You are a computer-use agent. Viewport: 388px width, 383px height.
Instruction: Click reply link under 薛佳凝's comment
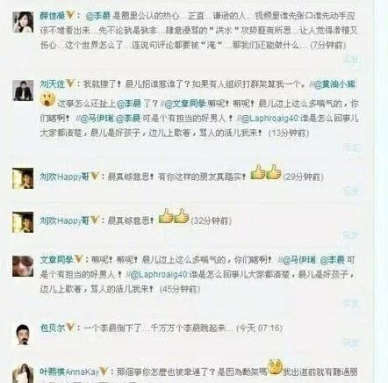click(x=350, y=59)
